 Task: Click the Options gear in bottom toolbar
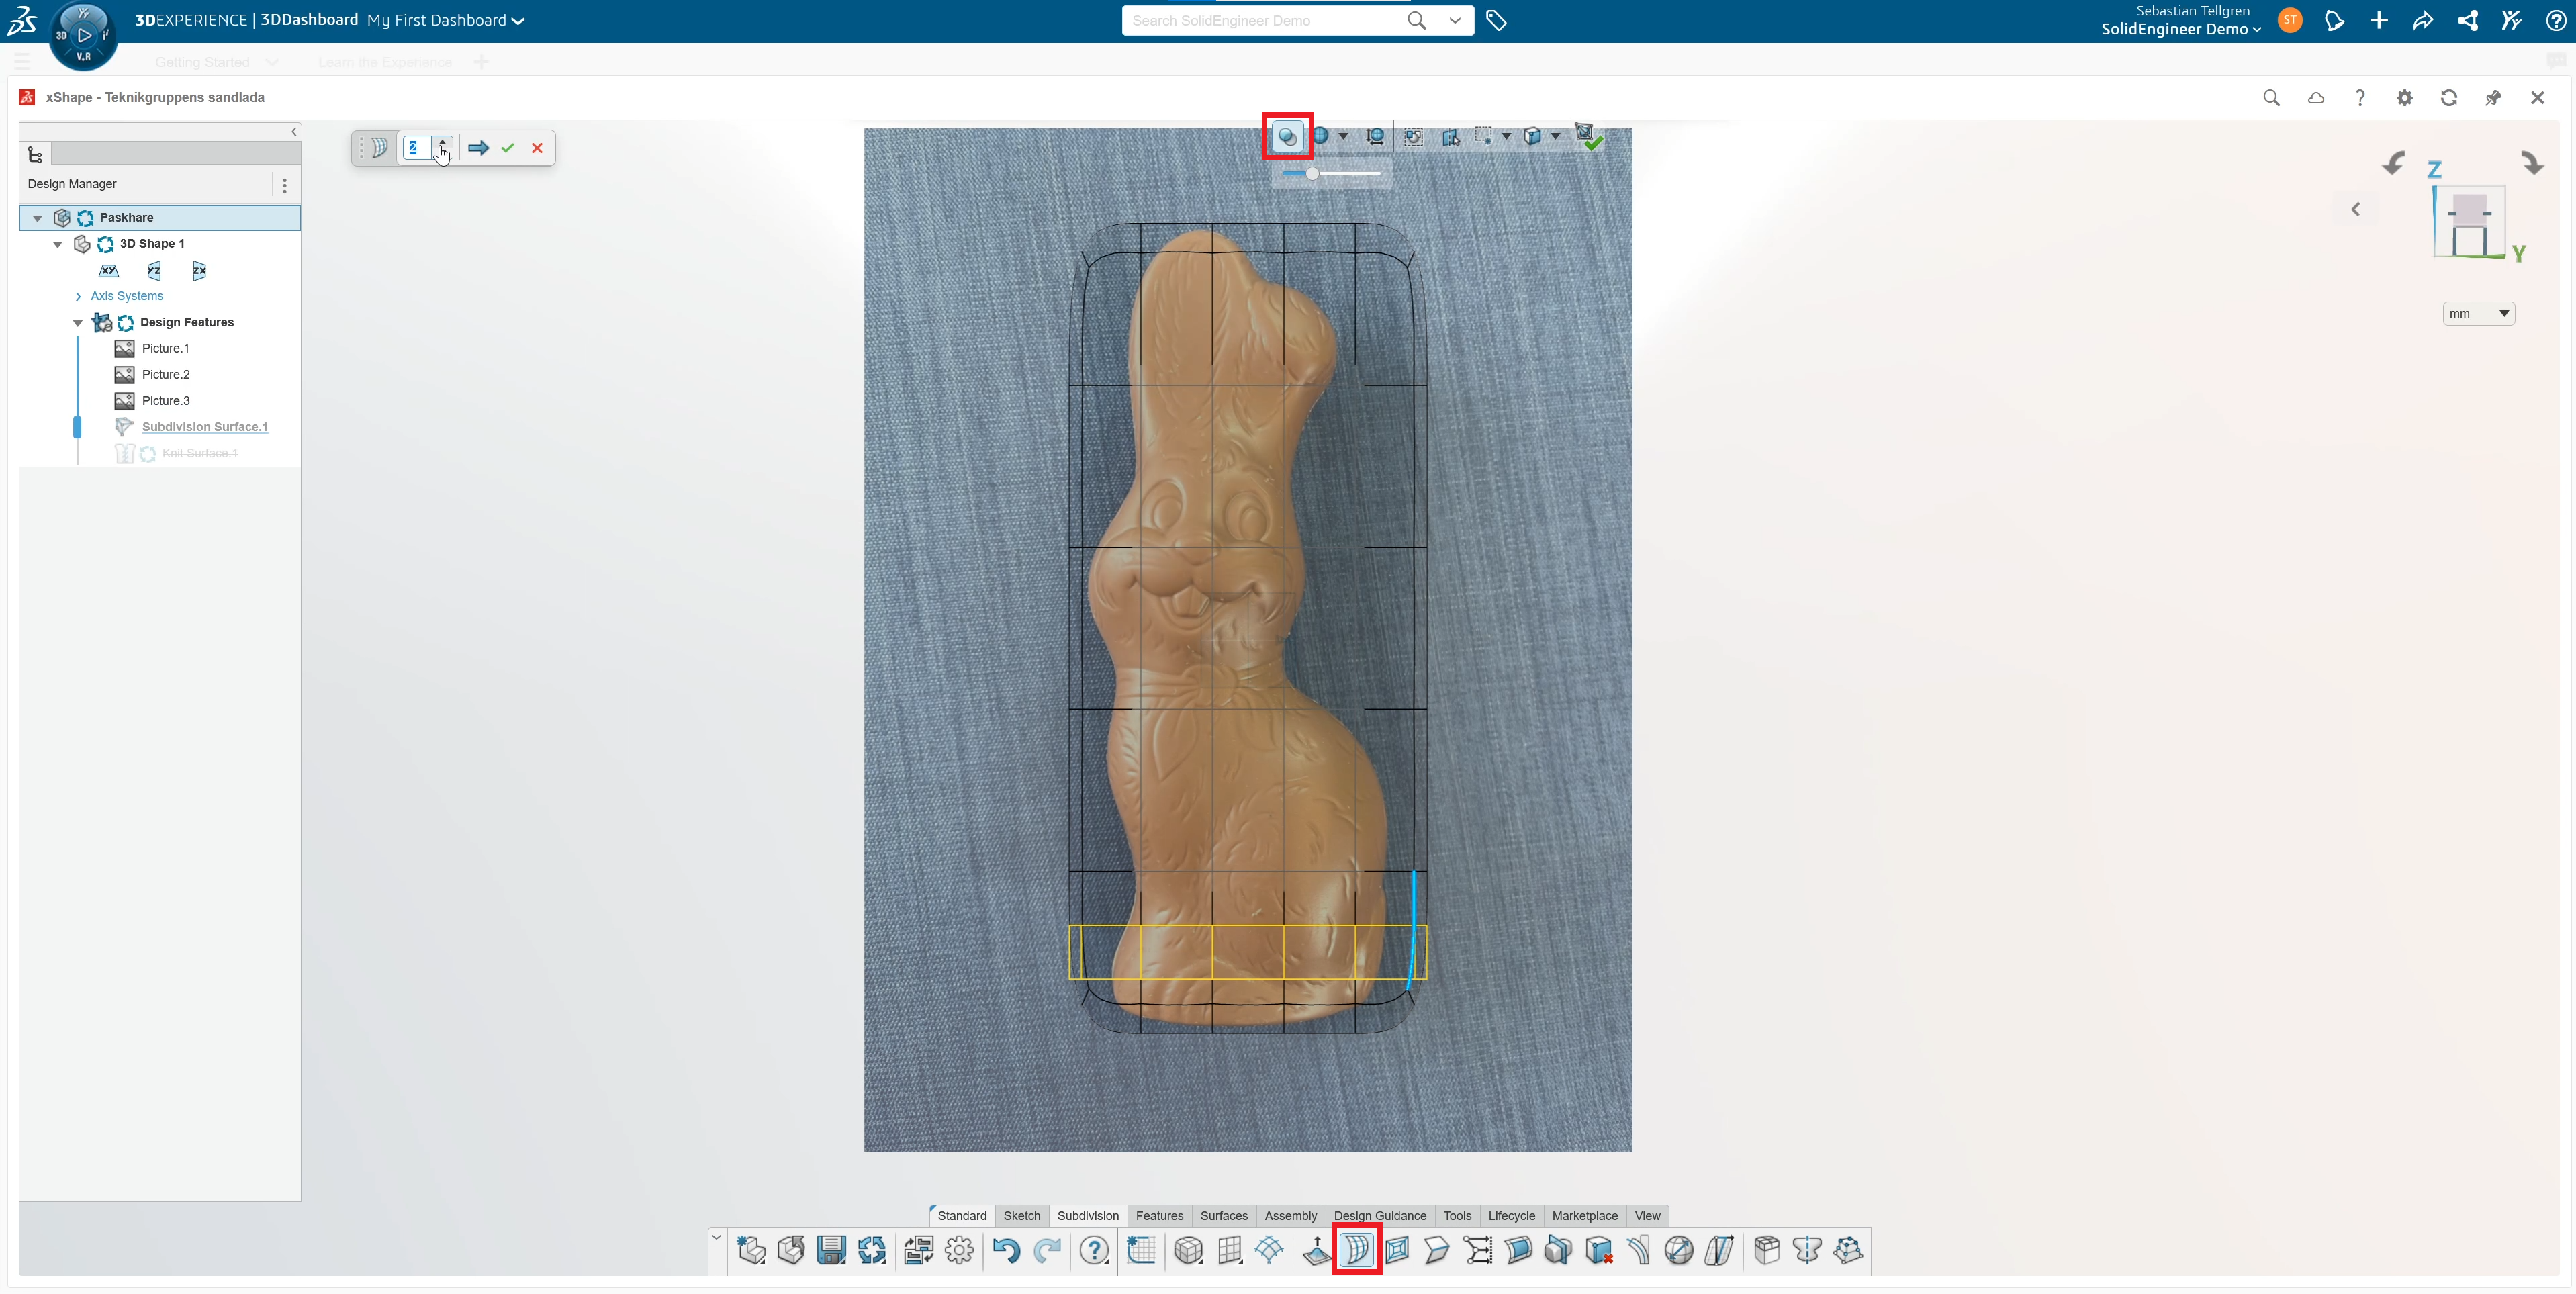[959, 1250]
